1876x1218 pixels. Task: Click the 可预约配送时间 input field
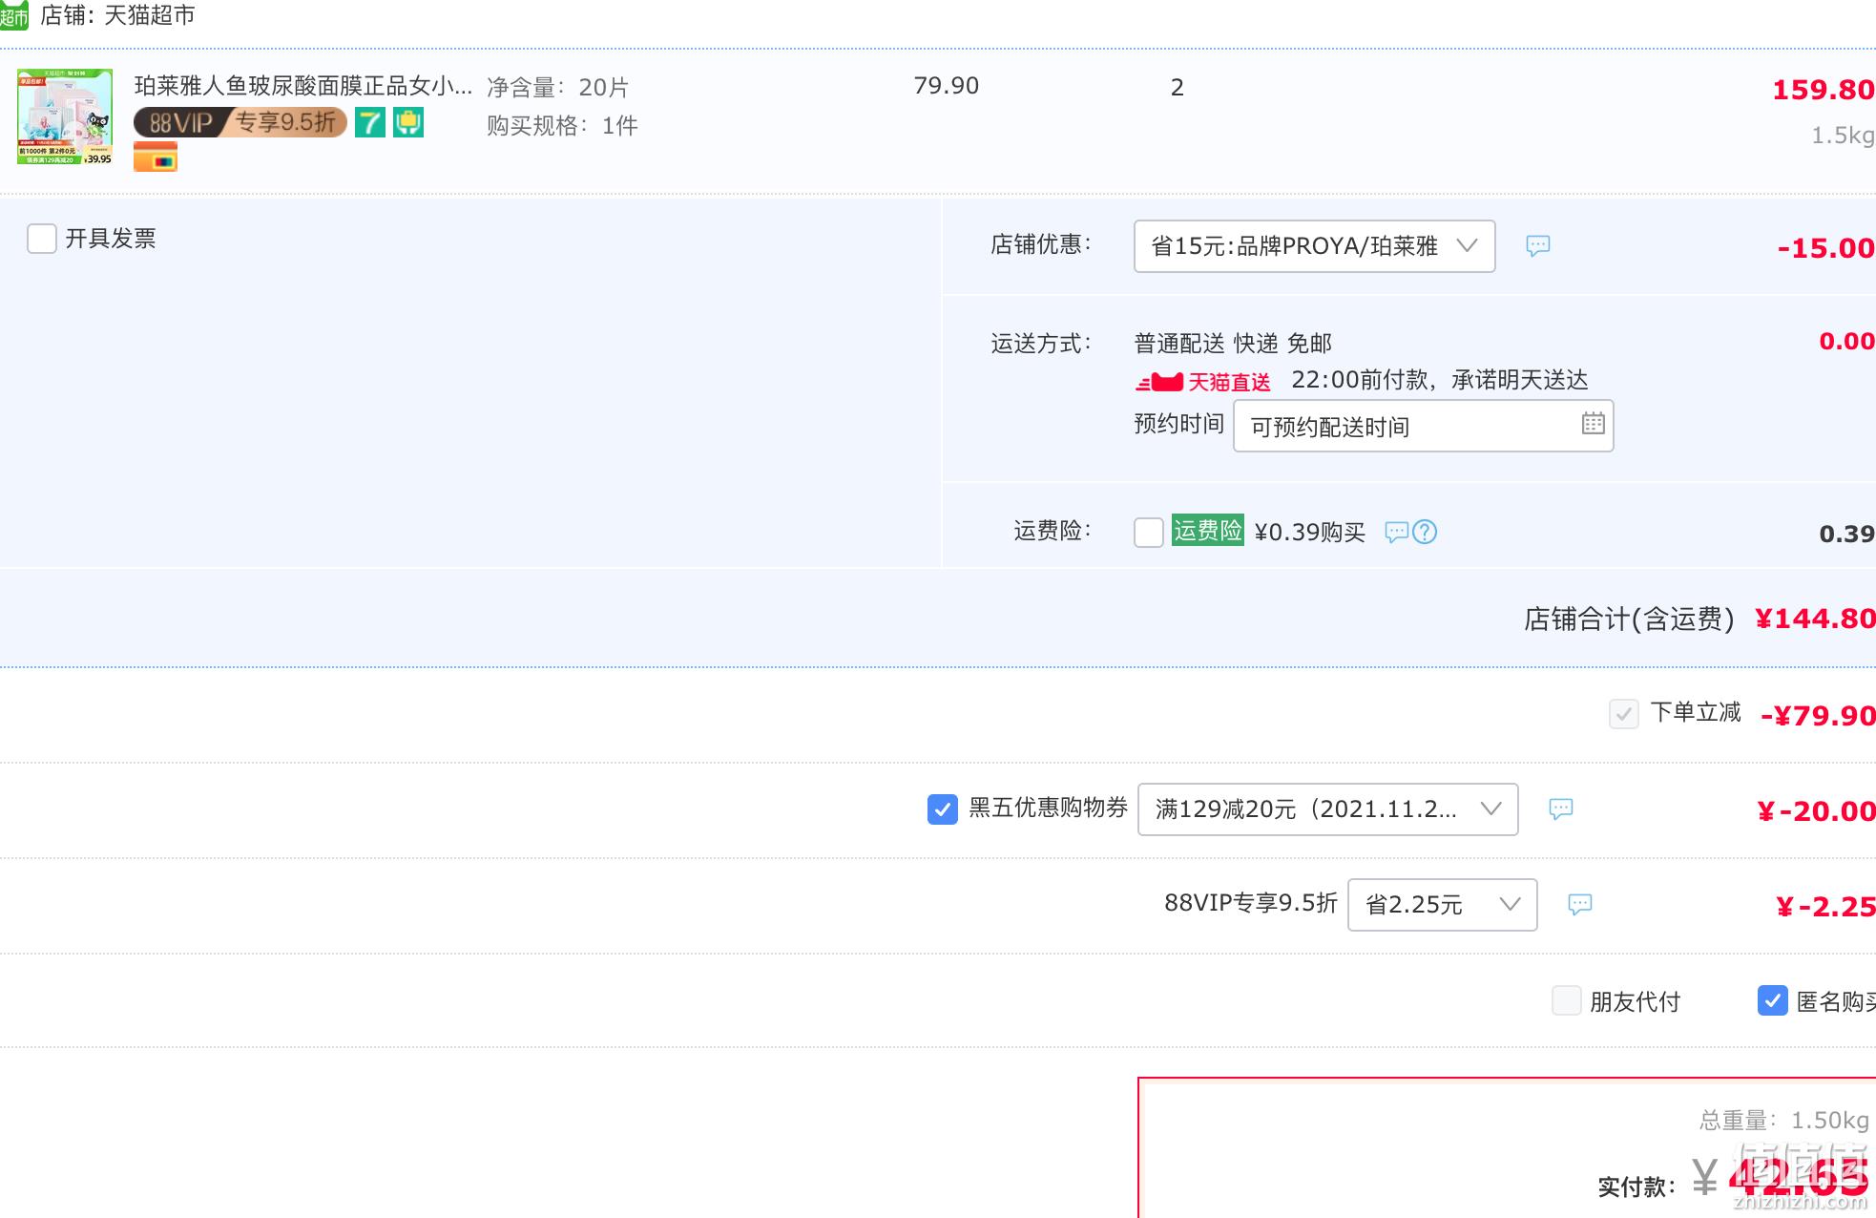click(x=1423, y=426)
